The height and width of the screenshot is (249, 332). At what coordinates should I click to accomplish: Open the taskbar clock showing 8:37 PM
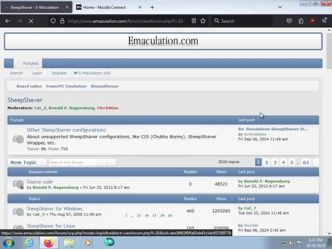click(x=315, y=243)
